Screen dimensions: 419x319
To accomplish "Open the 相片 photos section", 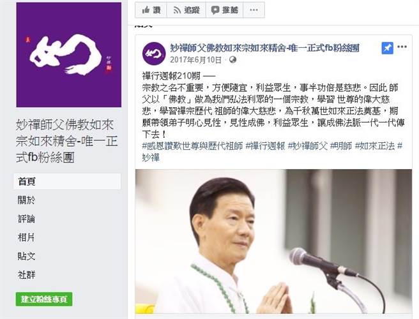I will [x=26, y=237].
